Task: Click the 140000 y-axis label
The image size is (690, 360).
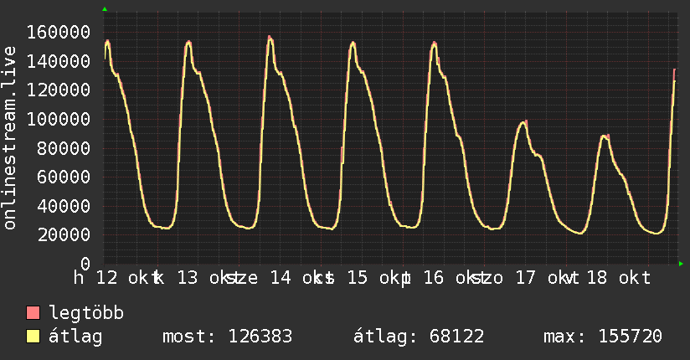Action: coord(59,61)
